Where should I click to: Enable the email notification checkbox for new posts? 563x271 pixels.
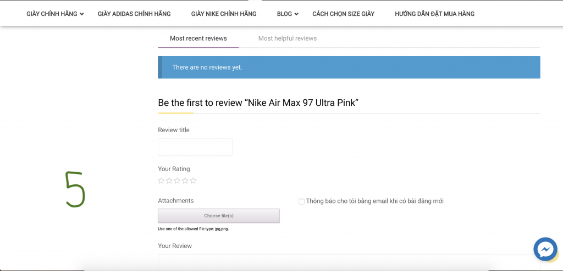click(302, 202)
